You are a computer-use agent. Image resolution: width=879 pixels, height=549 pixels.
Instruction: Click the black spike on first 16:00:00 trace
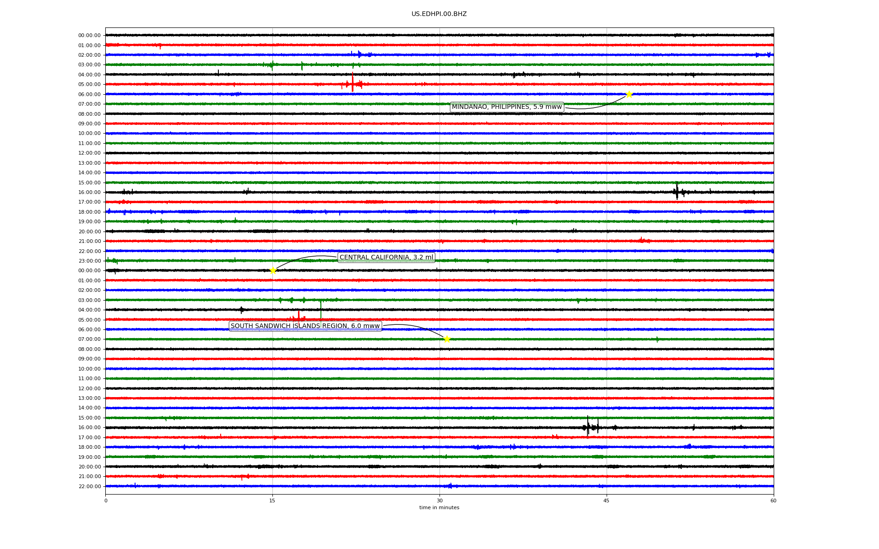[677, 191]
